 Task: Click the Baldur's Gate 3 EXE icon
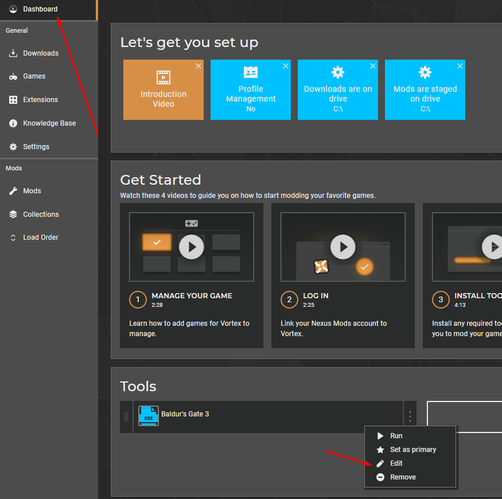tap(149, 416)
